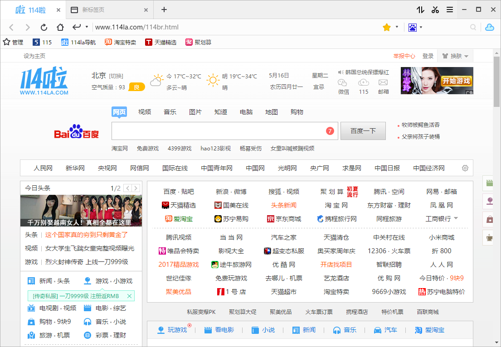Open new tab with plus icon
This screenshot has height=347, width=501.
tap(164, 10)
